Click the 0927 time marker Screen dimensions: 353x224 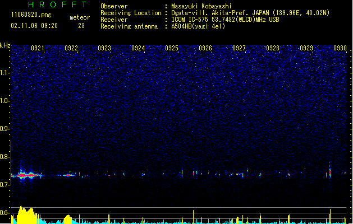[239, 48]
